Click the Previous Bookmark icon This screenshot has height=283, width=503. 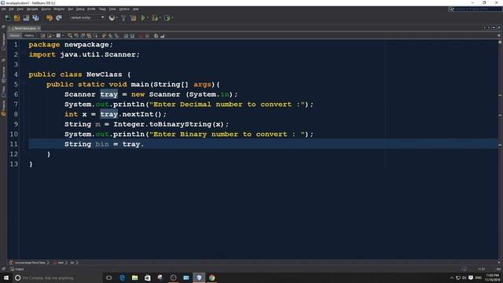[104, 35]
